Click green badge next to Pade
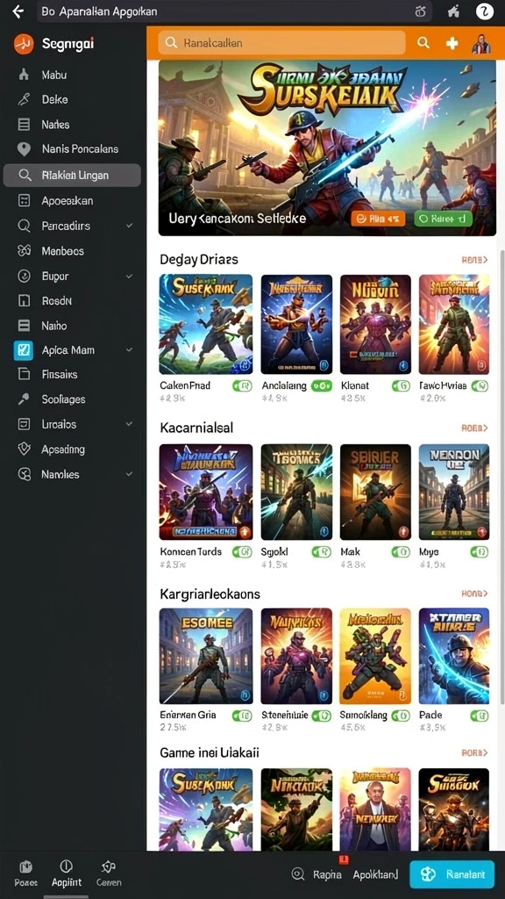505x899 pixels. (480, 716)
